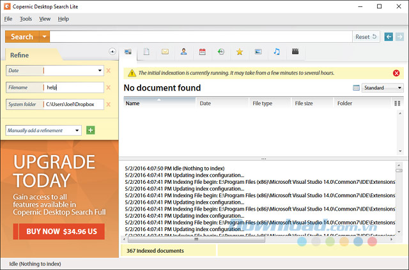Click the log vertical scrollbar thumb
The image size is (409, 270).
(399, 170)
